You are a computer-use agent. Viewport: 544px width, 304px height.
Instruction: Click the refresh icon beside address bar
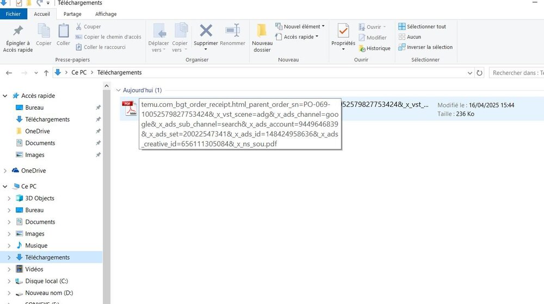[x=479, y=73]
